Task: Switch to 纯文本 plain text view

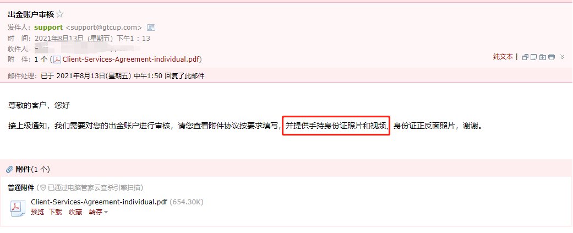Action: [503, 57]
